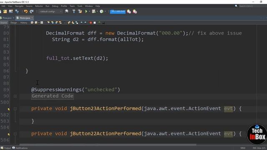Screen dimensions: 267x150
Task: Click the globe icon beside the config dropdown
Action: (x=67, y=11)
